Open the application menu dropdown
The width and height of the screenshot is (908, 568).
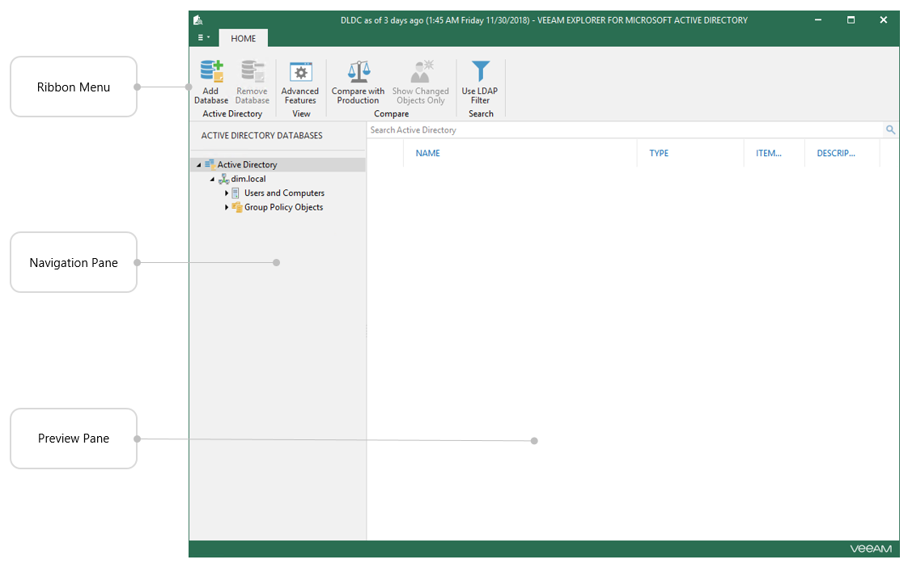203,38
